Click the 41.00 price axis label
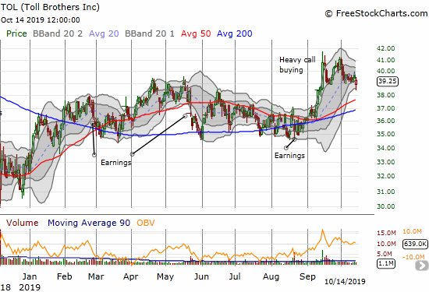Viewport: 429px width, 292px height. click(x=386, y=60)
